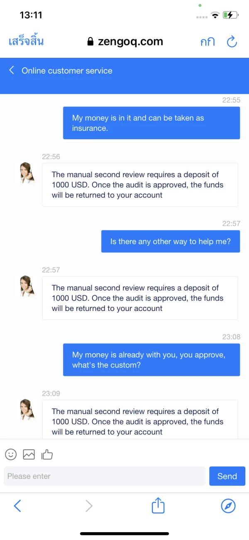The image size is (249, 540).
Task: Open in Safari using the compass icon
Action: 228,505
